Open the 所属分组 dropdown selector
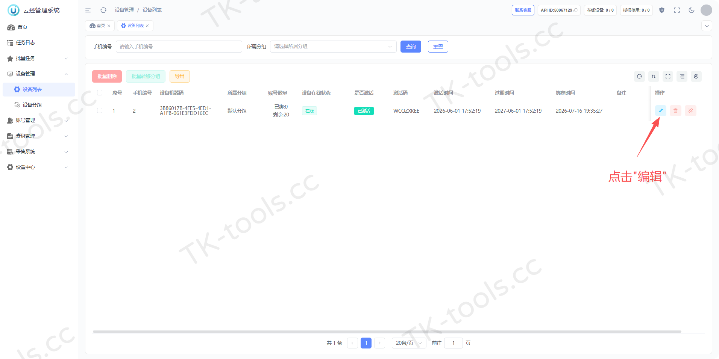 [x=333, y=47]
